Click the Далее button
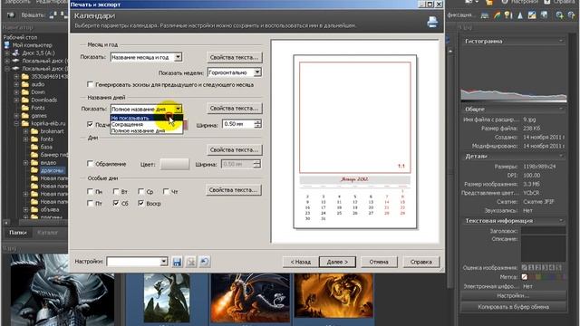The image size is (580, 326). pos(337,262)
